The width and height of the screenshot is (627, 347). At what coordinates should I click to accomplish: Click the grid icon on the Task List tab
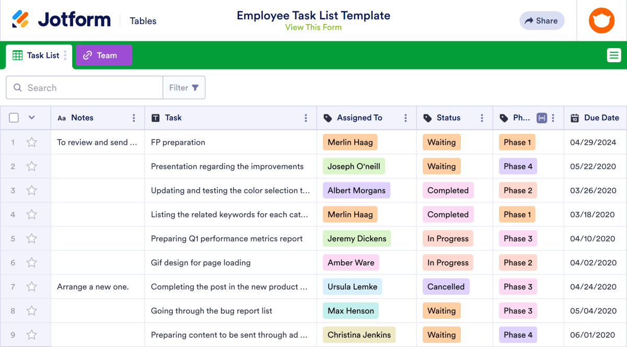click(18, 55)
